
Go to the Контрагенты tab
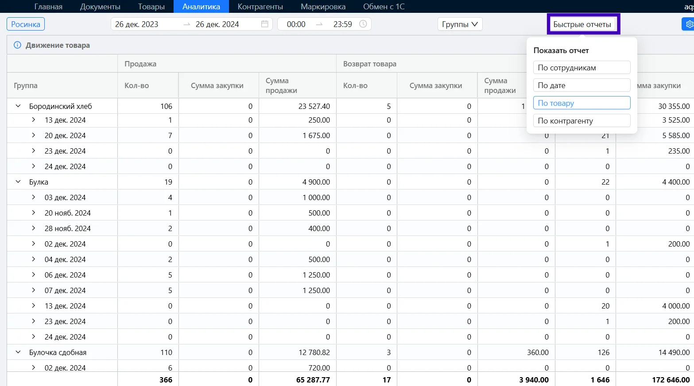[x=260, y=6]
